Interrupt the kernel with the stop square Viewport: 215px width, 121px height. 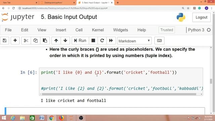(93, 40)
